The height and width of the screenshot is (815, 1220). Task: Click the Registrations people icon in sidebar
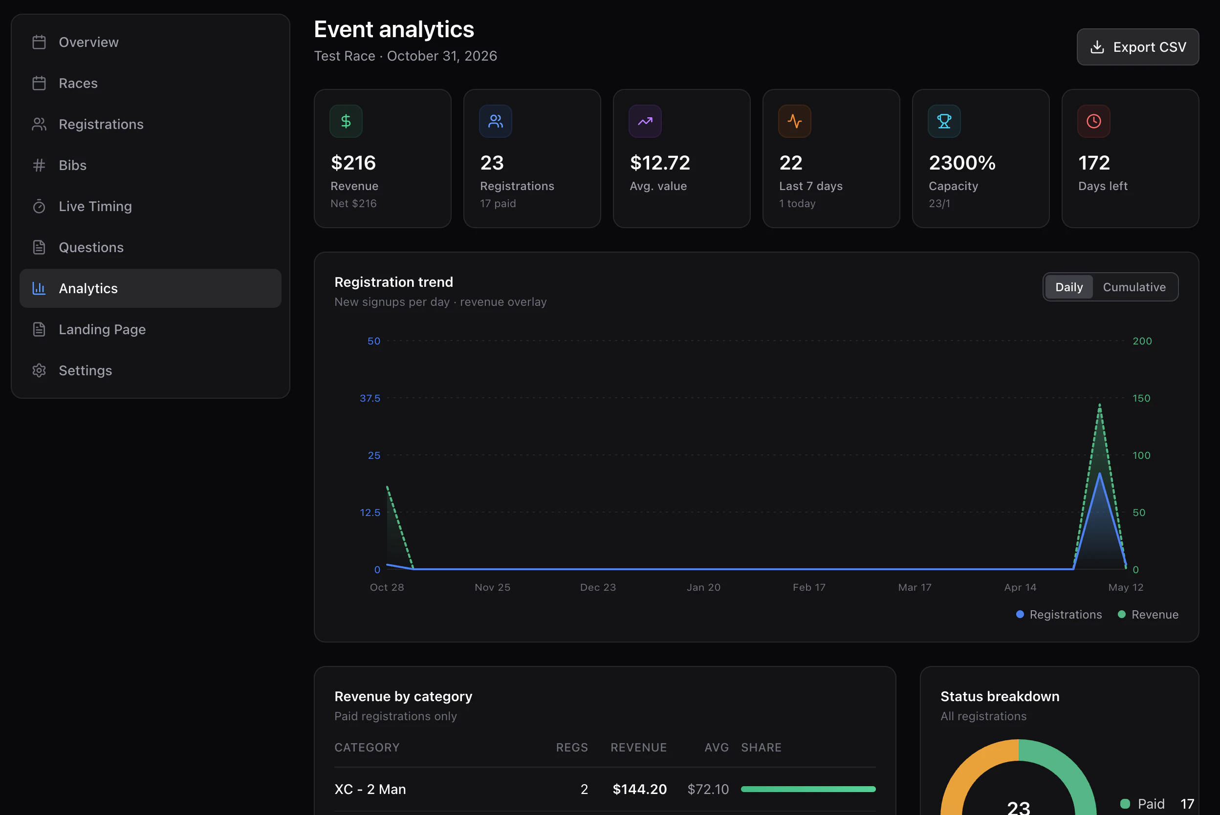point(39,124)
